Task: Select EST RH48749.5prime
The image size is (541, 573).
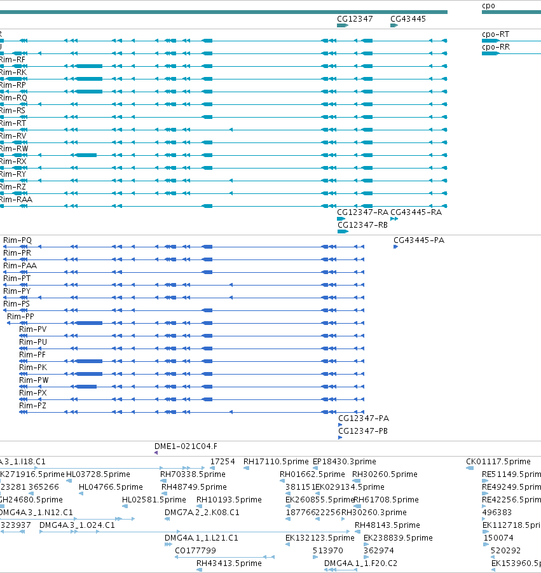Action: pyautogui.click(x=194, y=487)
